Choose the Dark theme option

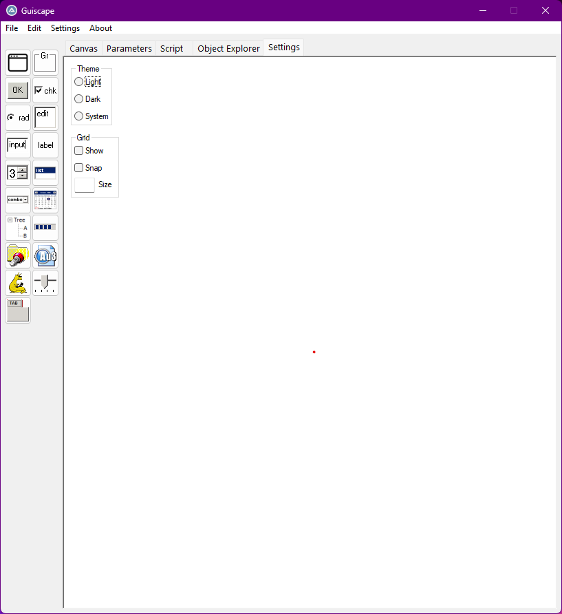[x=79, y=99]
